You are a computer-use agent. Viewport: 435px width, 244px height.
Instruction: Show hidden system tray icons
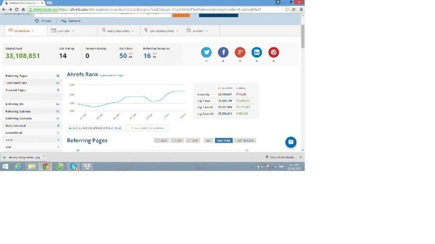pos(252,167)
